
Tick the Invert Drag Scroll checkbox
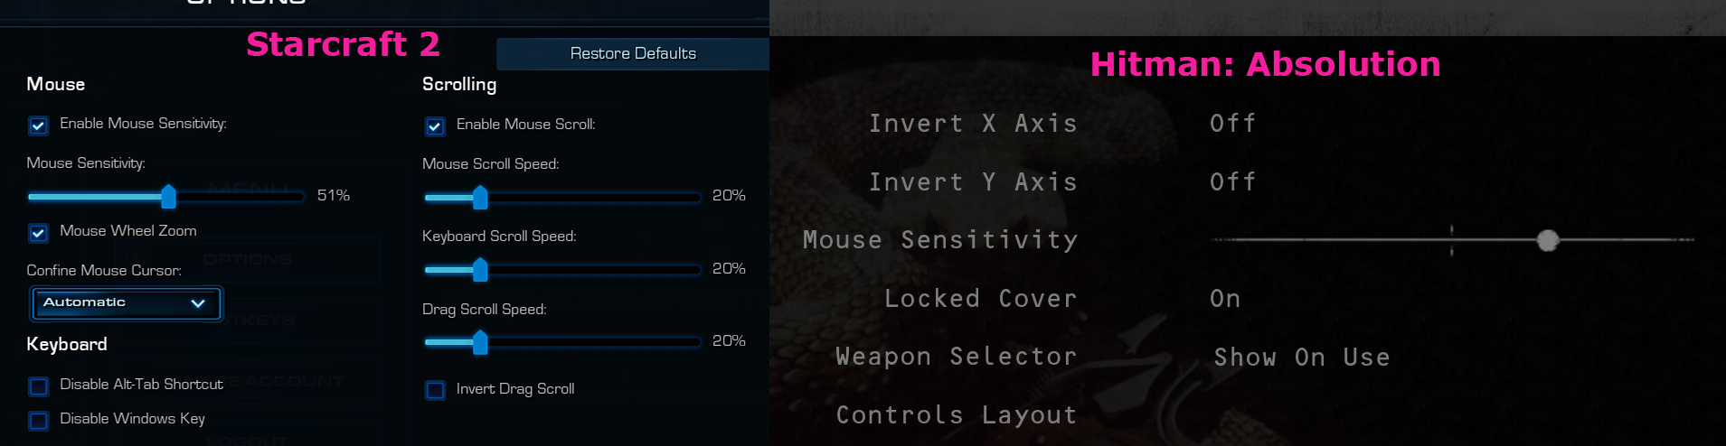point(435,390)
